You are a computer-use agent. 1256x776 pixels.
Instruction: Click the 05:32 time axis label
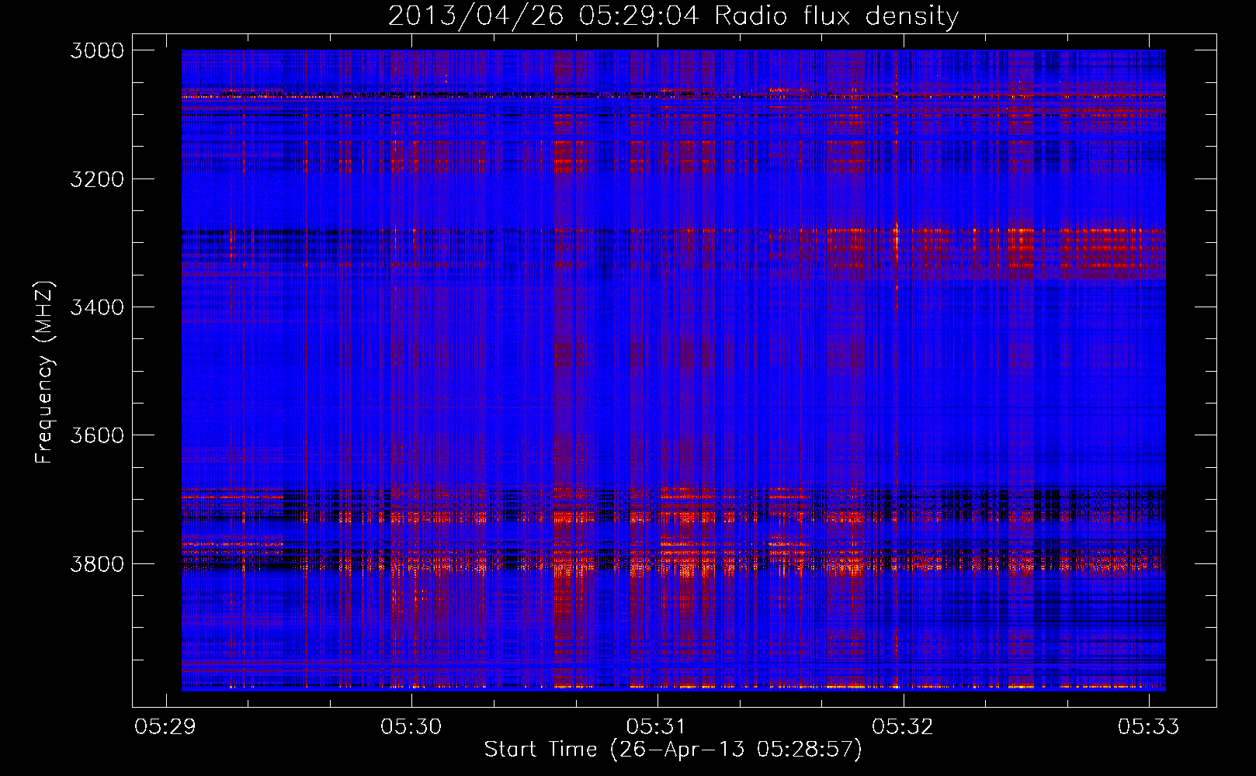point(902,727)
